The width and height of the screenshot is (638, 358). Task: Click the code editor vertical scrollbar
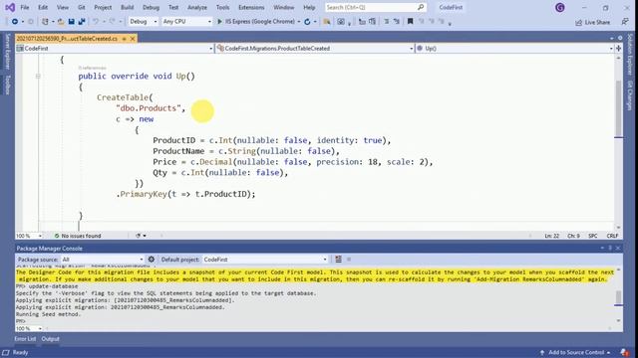point(618,142)
